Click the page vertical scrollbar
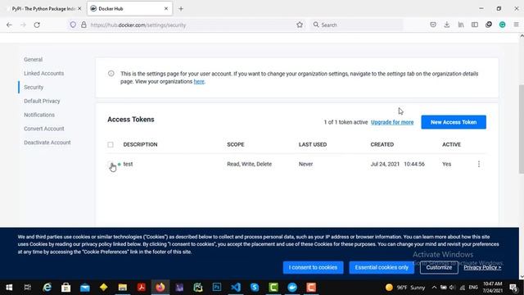Screen dimensions: 524x295 click(521, 129)
